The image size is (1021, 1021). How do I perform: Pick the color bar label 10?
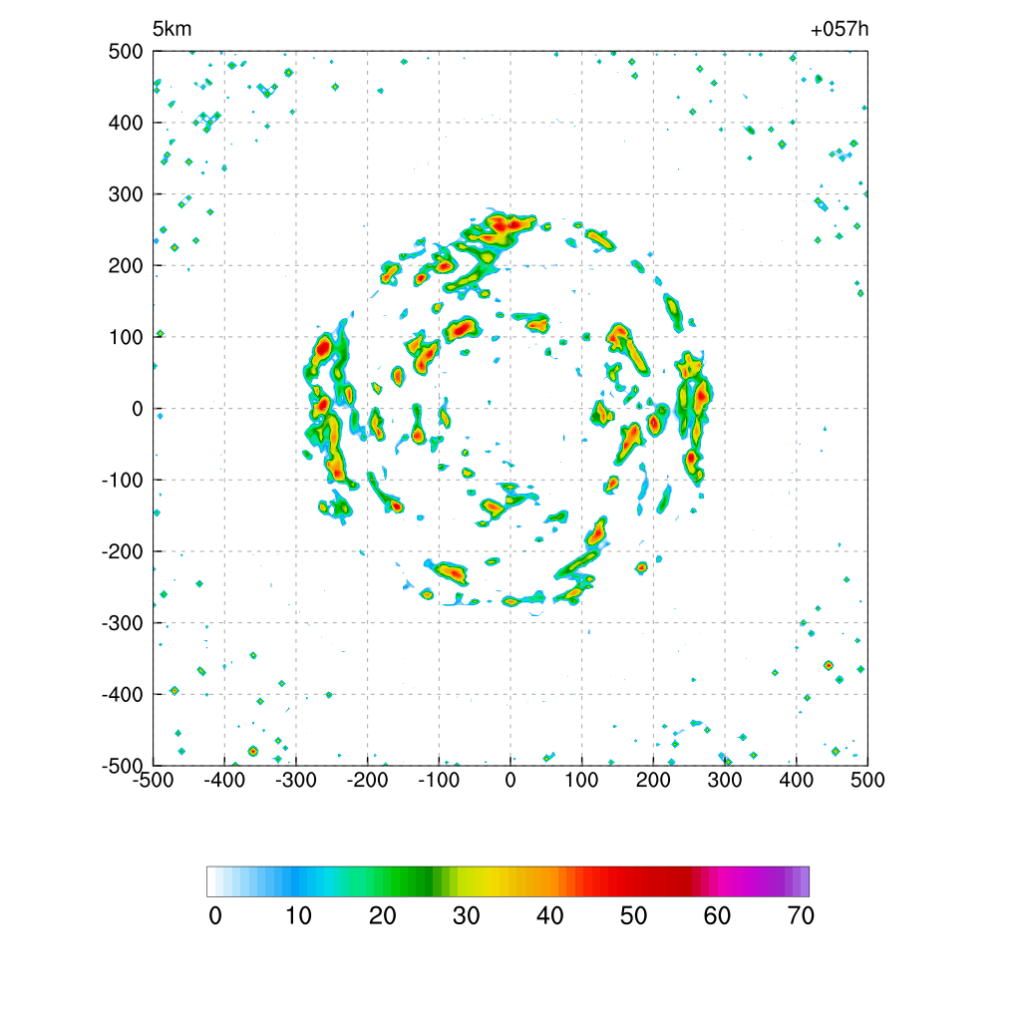[299, 916]
